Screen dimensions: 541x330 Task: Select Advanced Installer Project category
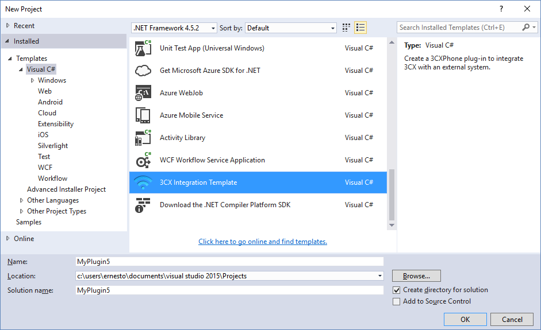point(66,189)
